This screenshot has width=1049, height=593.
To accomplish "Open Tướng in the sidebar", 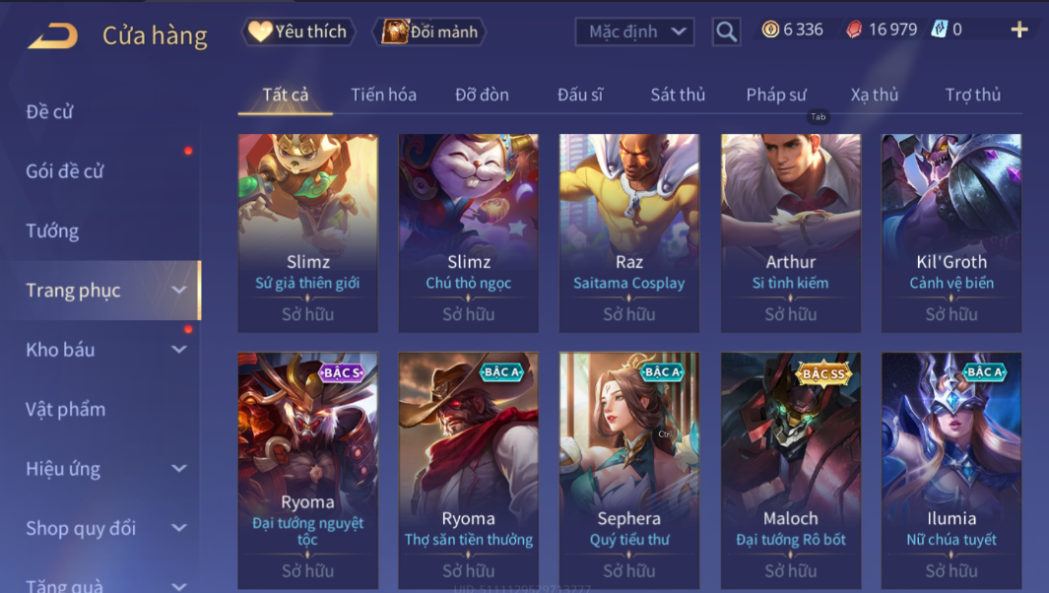I will point(52,231).
